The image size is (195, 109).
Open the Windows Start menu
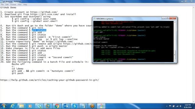tap(4, 106)
